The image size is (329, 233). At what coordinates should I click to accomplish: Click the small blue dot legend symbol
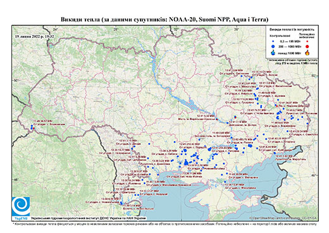273,41
